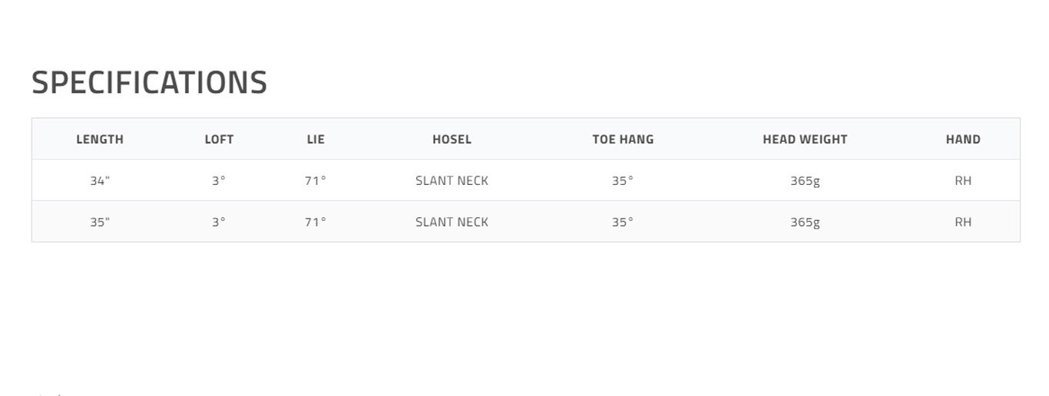Click the HAND column header

[x=963, y=139]
